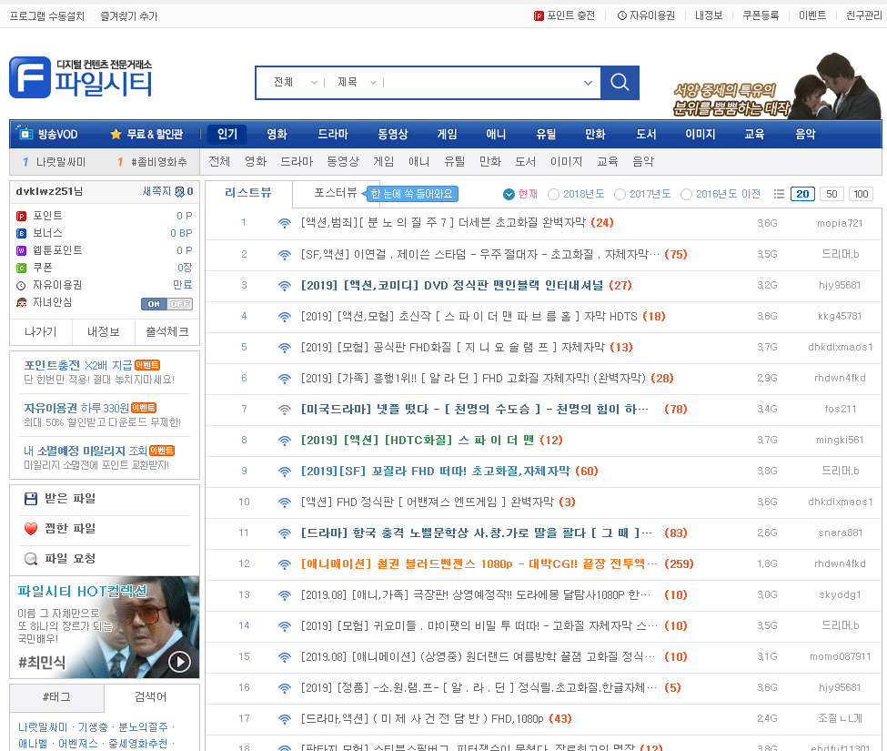Select the 2017년도 radio button
Image resolution: width=887 pixels, height=751 pixels.
click(x=620, y=194)
